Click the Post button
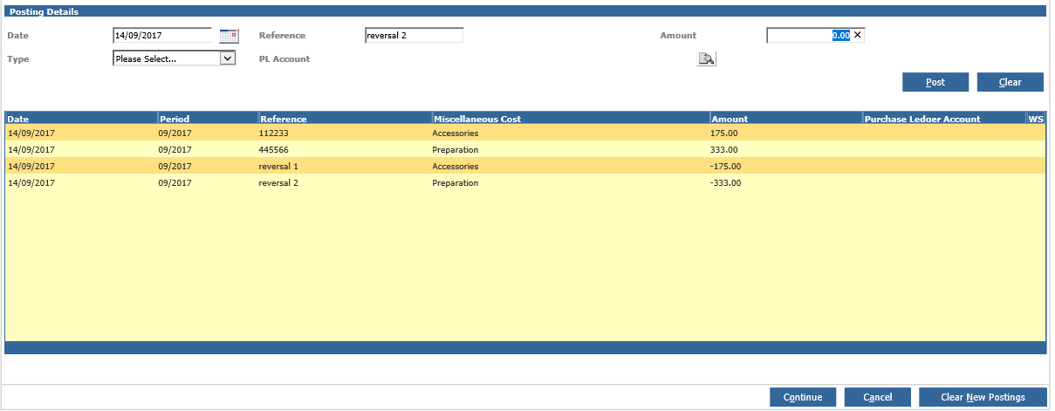Image resolution: width=1055 pixels, height=411 pixels. tap(935, 82)
